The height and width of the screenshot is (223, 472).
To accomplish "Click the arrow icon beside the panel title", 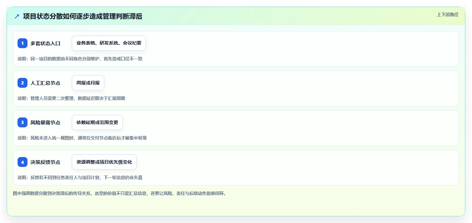I will (17, 16).
